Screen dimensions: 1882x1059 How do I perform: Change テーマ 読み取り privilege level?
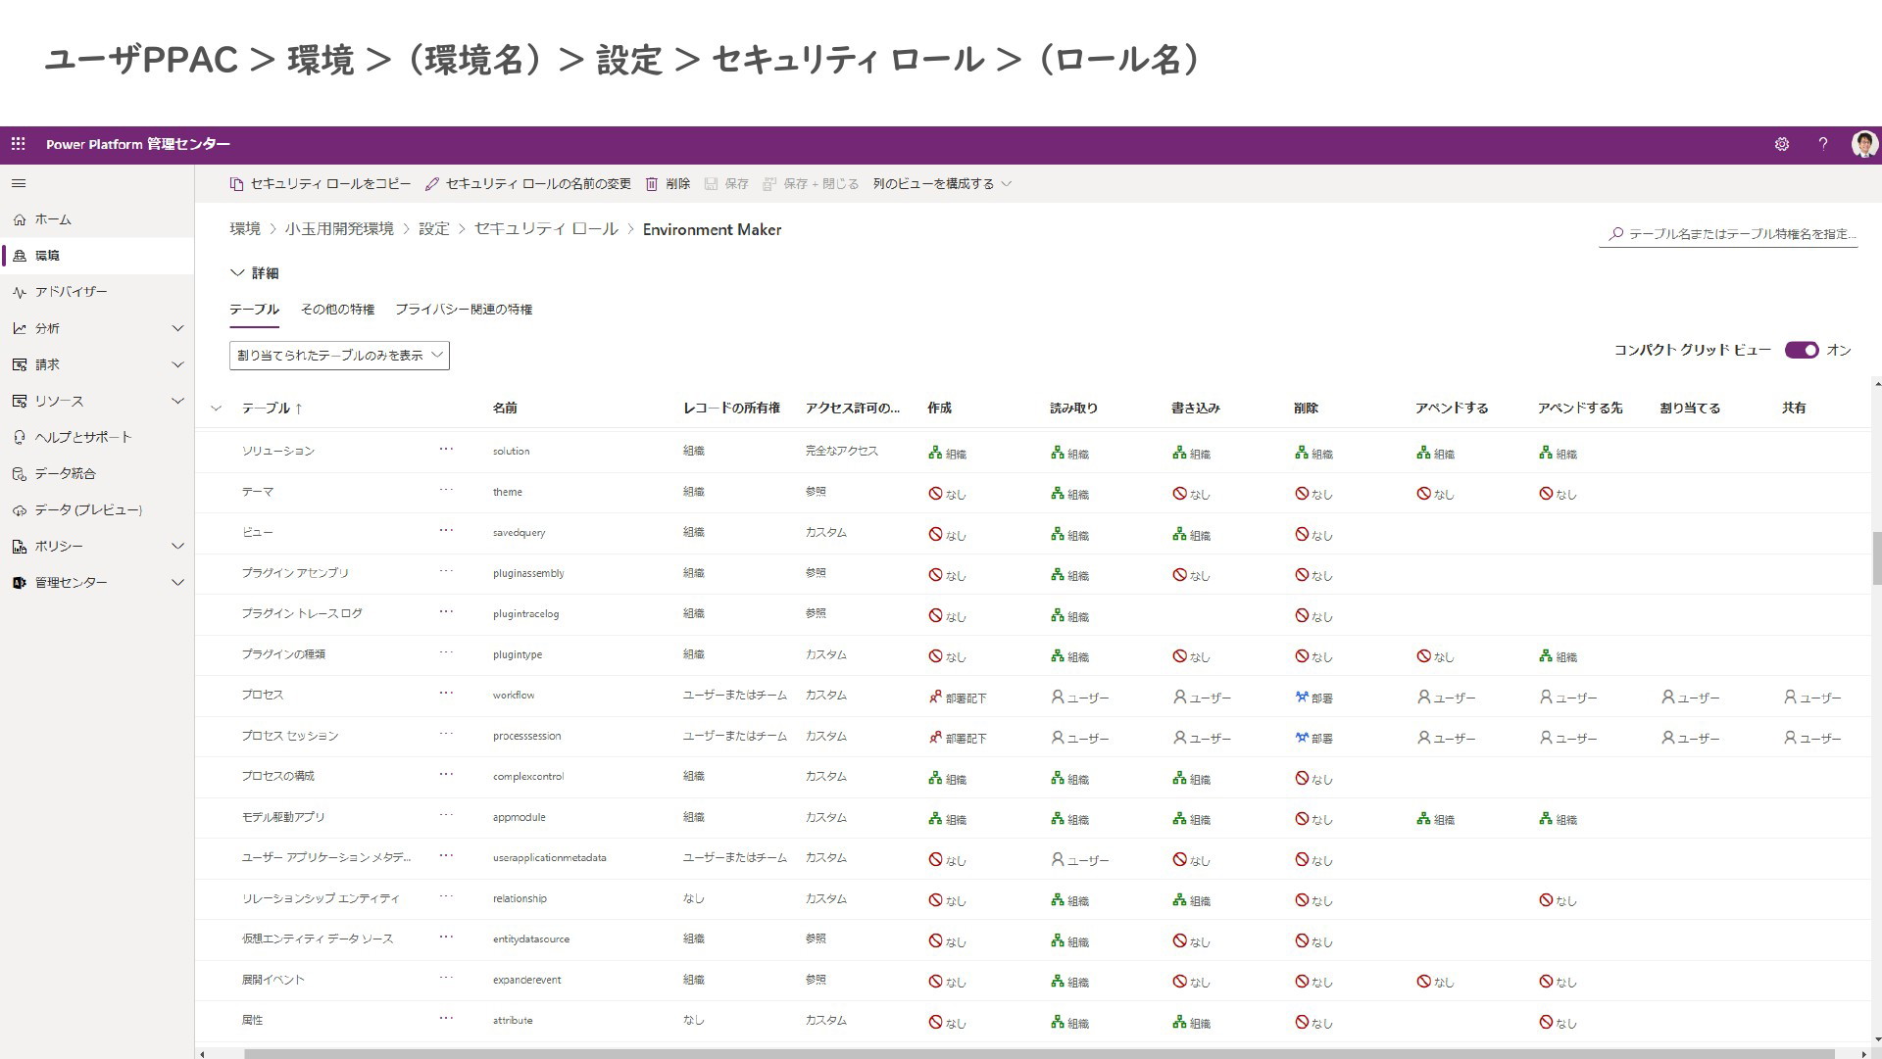1069,494
